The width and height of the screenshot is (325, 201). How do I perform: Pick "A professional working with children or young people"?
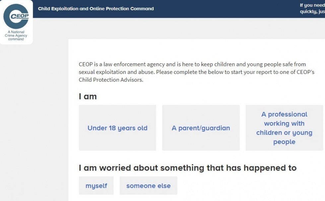tap(284, 127)
